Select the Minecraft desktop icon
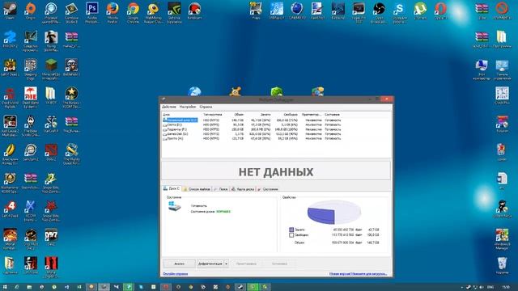 coord(51,70)
